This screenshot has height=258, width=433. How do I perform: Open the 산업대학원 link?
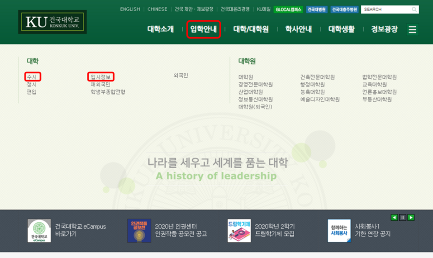[250, 92]
